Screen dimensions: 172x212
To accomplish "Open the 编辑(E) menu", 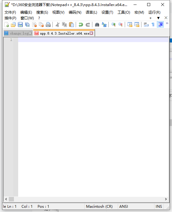I will click(26, 12).
